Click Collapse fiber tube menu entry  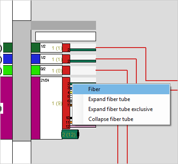click(x=121, y=119)
